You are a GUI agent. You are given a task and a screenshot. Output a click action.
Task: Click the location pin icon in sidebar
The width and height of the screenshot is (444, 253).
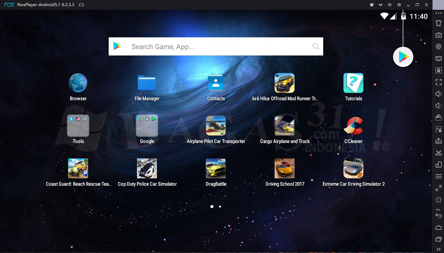click(x=439, y=47)
